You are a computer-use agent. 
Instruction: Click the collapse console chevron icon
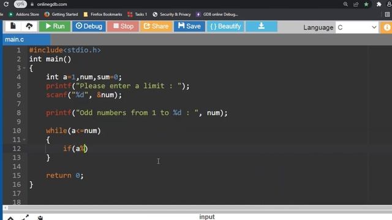click(x=10, y=218)
